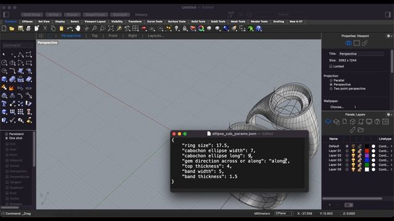Toggle visibility bulb for Layer 01
The image size is (394, 221).
pyautogui.click(x=353, y=151)
